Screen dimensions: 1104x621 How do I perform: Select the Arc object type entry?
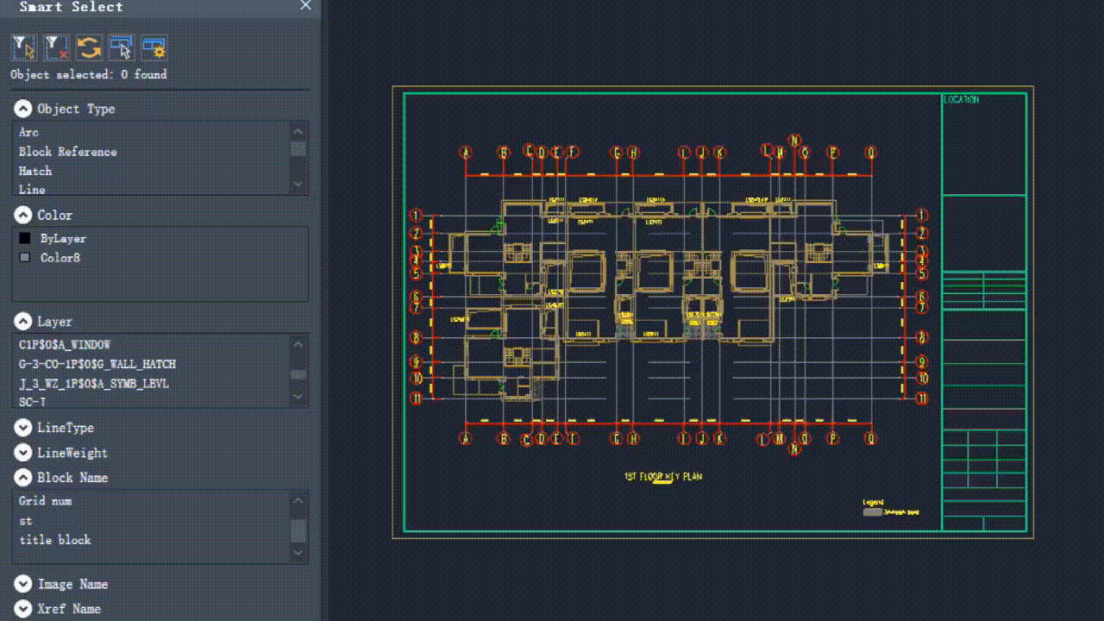(x=28, y=132)
